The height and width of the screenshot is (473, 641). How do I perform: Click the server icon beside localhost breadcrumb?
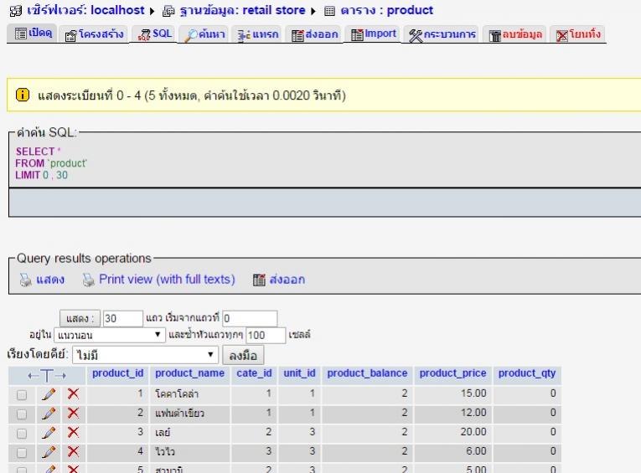coord(10,11)
